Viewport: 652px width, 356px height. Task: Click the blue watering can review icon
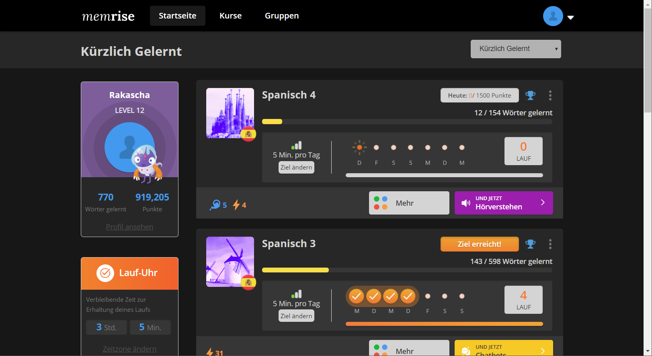[215, 205]
